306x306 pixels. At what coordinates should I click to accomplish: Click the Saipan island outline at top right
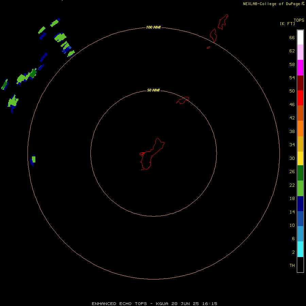tap(223, 22)
